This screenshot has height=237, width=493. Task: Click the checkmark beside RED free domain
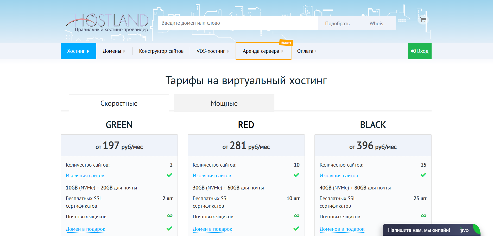296,229
